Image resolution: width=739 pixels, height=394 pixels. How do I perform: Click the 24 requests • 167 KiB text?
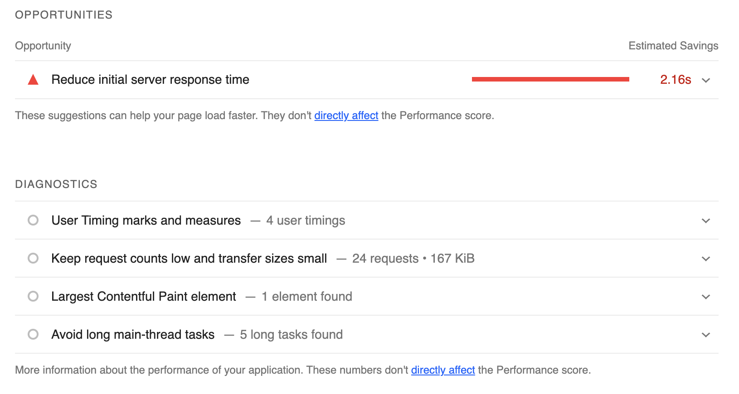[413, 259]
